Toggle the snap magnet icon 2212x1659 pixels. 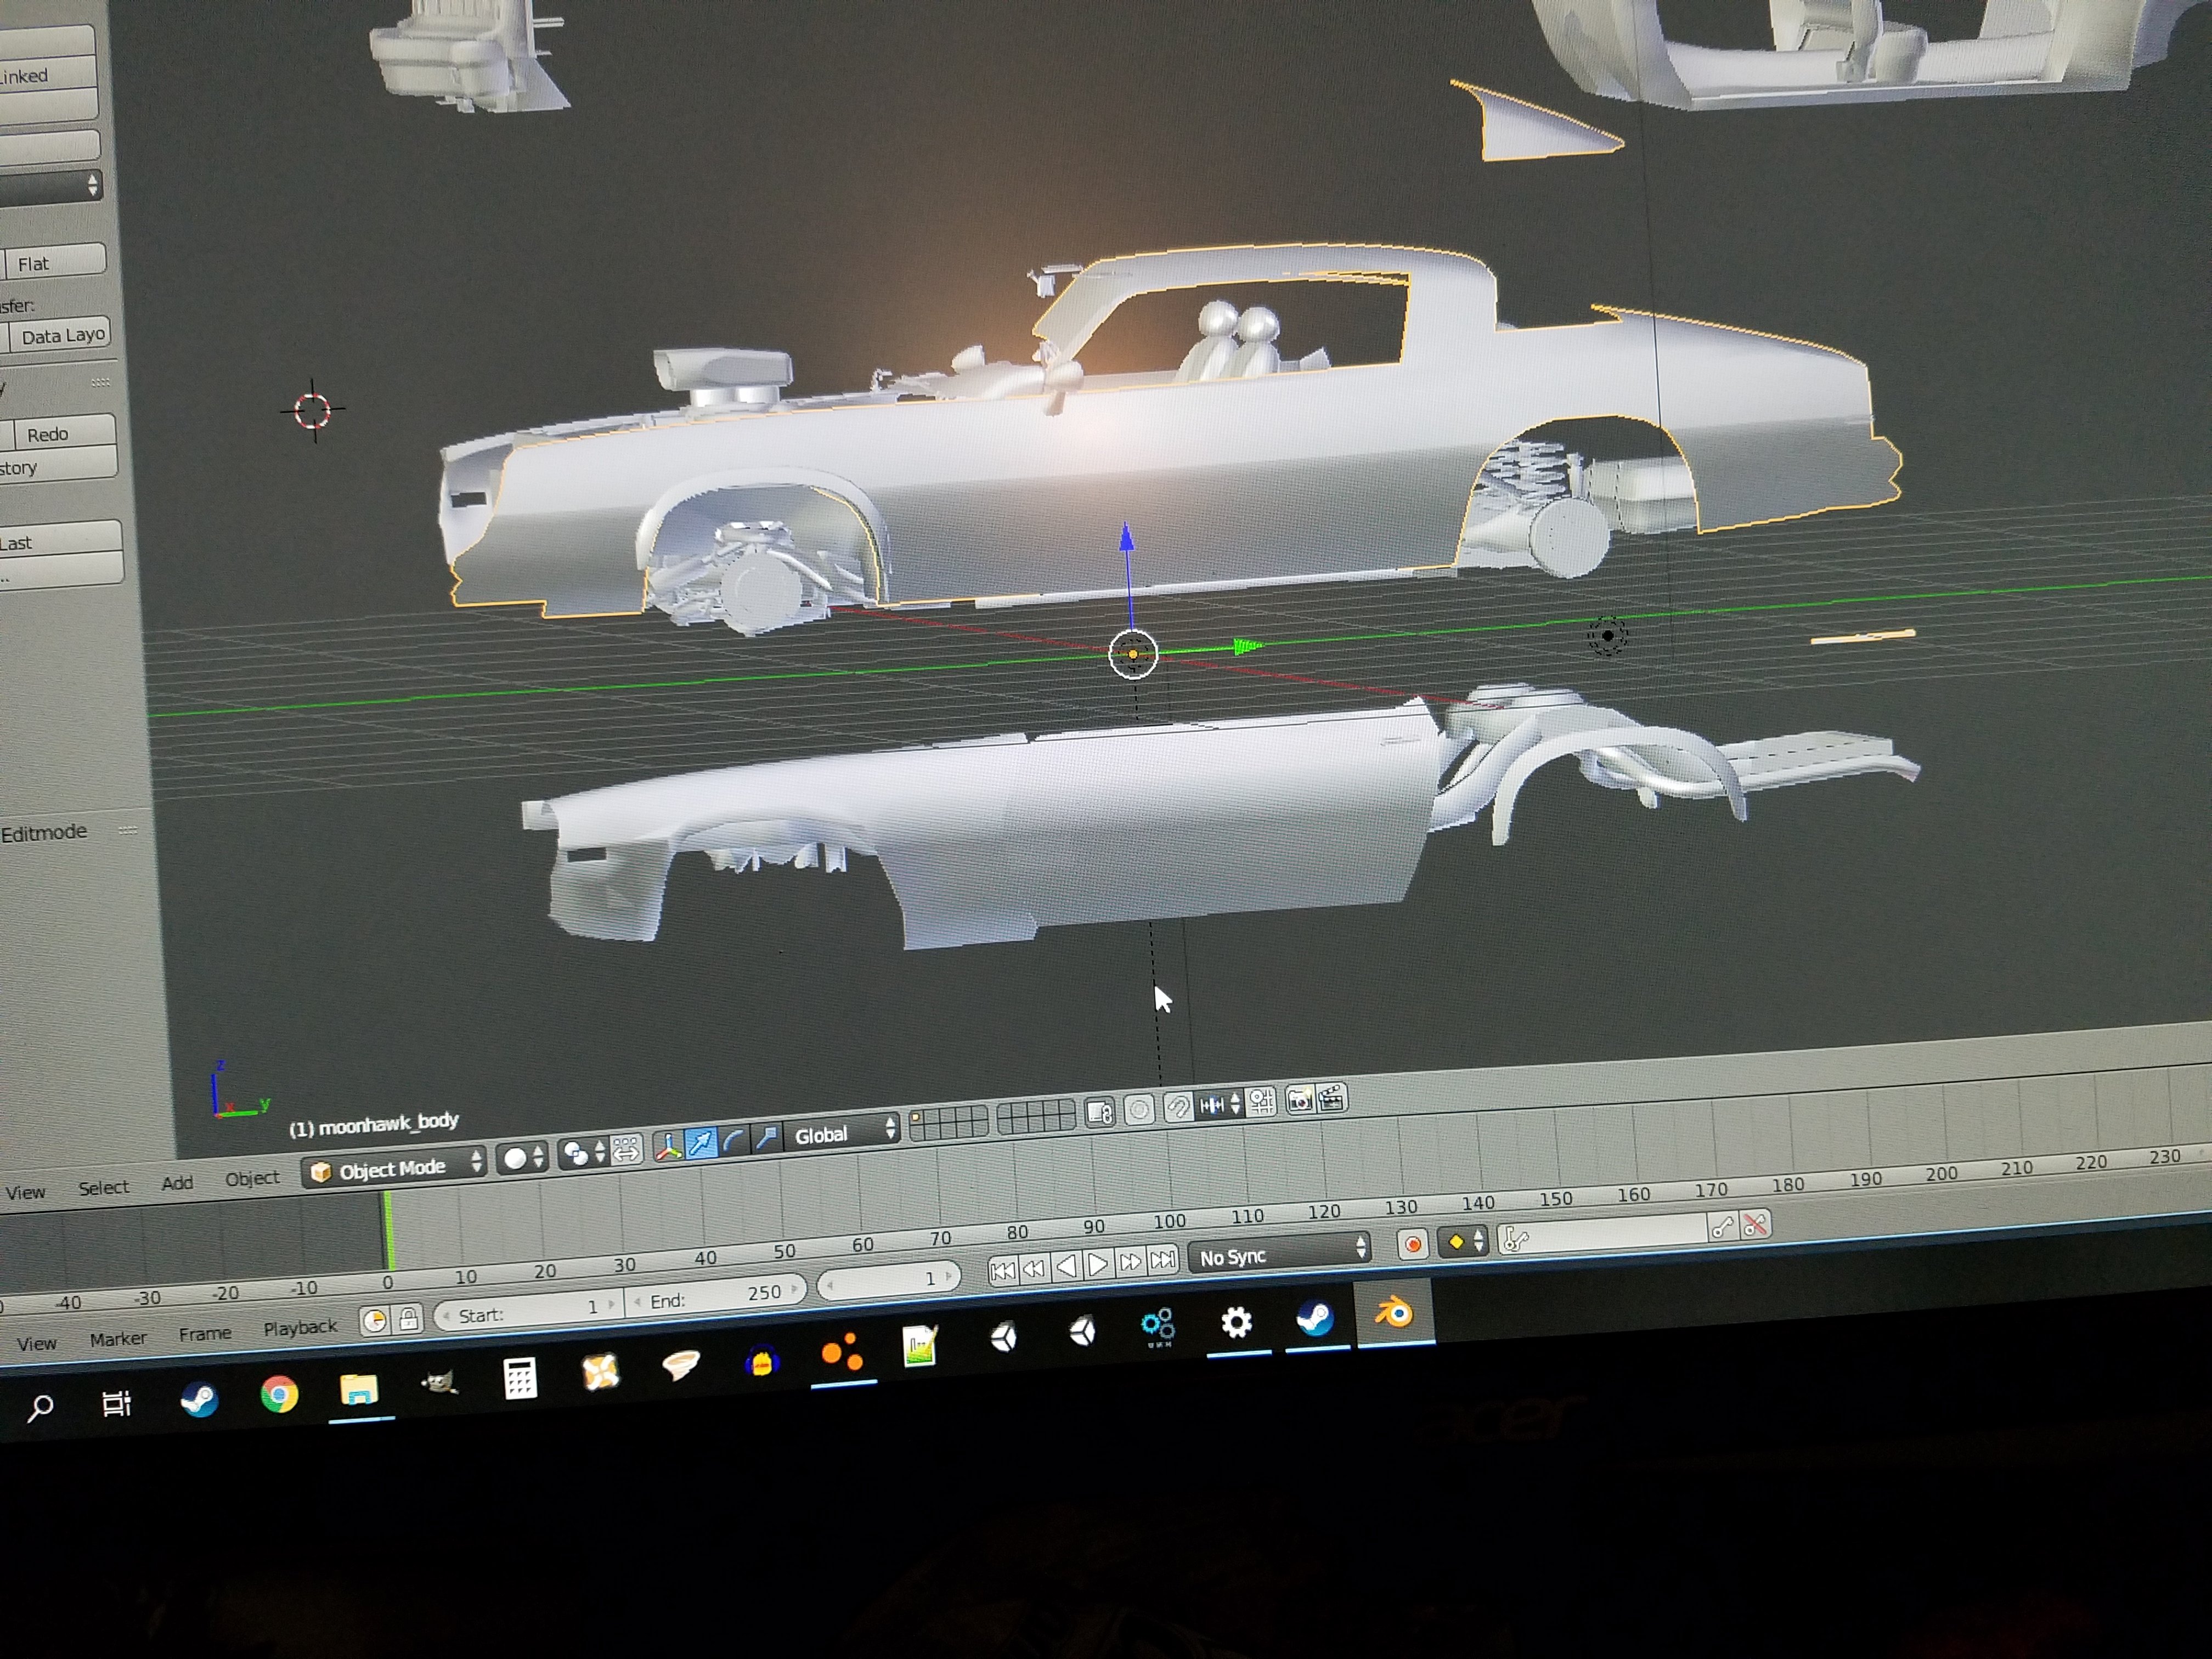pos(1178,1106)
